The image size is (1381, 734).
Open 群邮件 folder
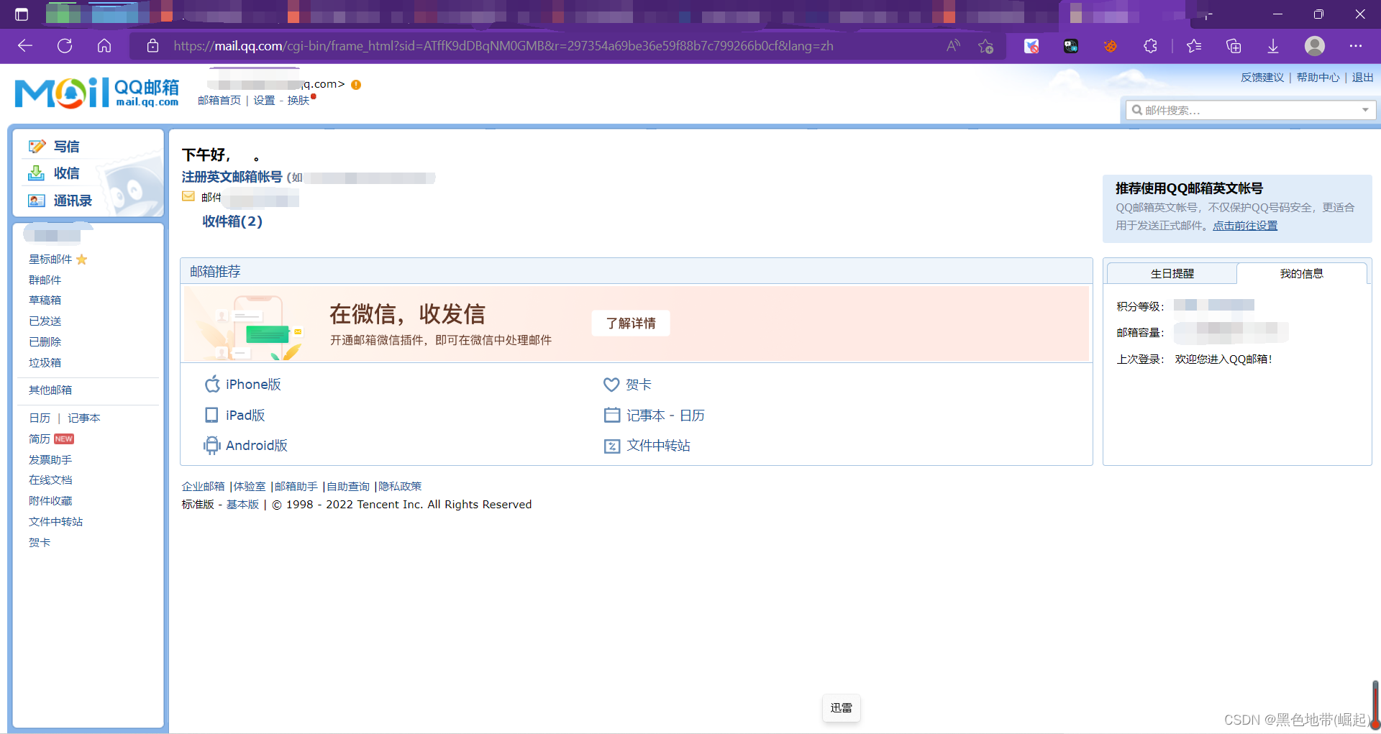pyautogui.click(x=45, y=280)
